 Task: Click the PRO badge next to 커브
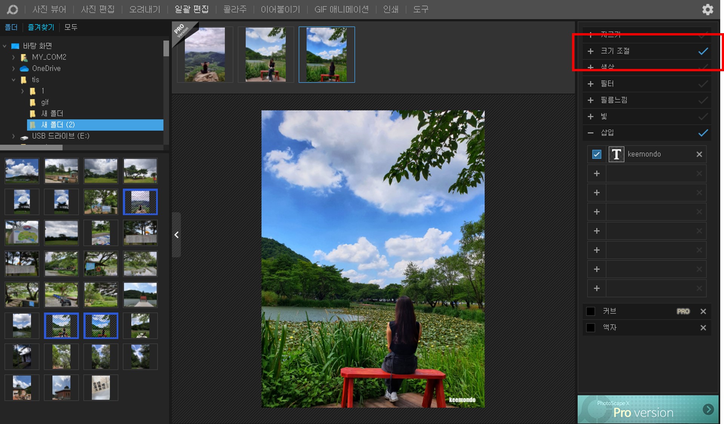tap(683, 311)
